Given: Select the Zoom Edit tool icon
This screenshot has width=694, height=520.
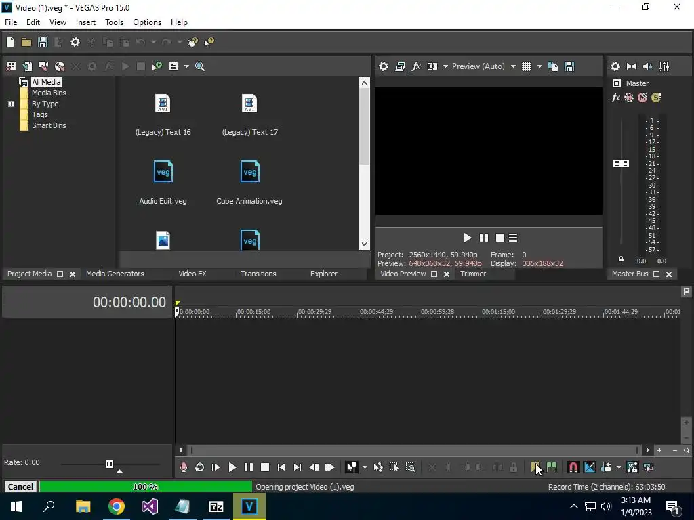Looking at the screenshot, I should pos(410,467).
